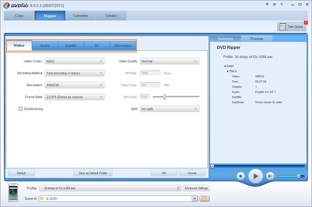
Task: Click Save as Default Profile button
Action: (x=93, y=173)
